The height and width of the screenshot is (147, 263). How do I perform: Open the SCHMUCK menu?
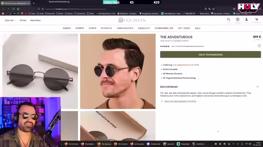(x=106, y=28)
